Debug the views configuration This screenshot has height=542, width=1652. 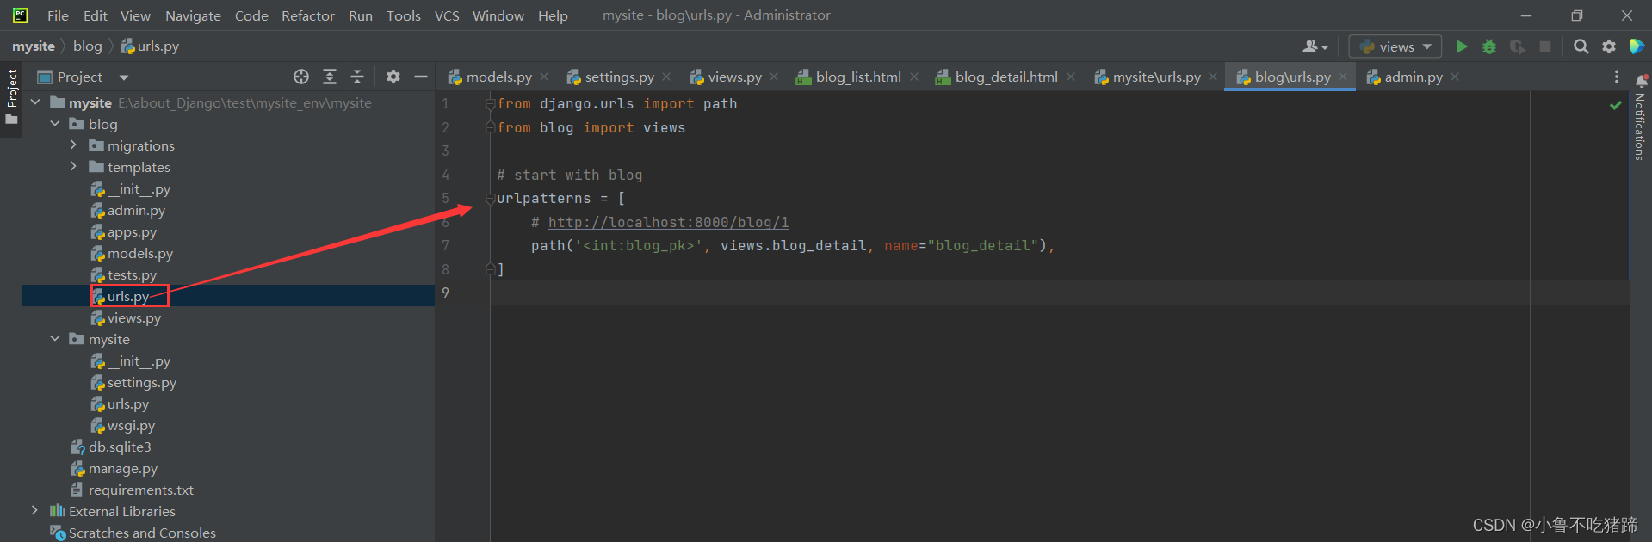tap(1489, 46)
